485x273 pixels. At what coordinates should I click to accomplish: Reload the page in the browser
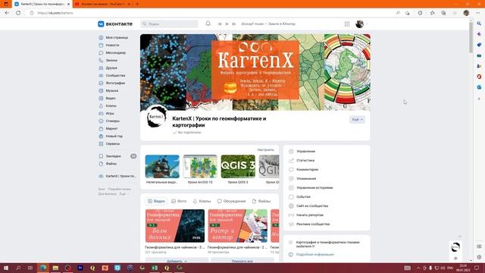coord(18,13)
